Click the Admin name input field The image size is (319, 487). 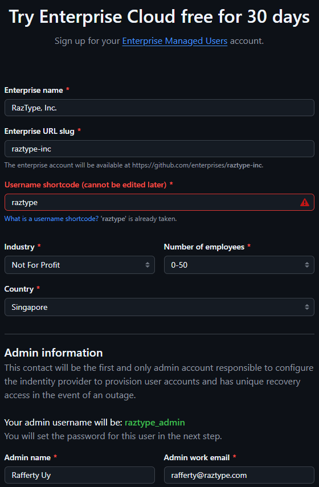(80, 475)
